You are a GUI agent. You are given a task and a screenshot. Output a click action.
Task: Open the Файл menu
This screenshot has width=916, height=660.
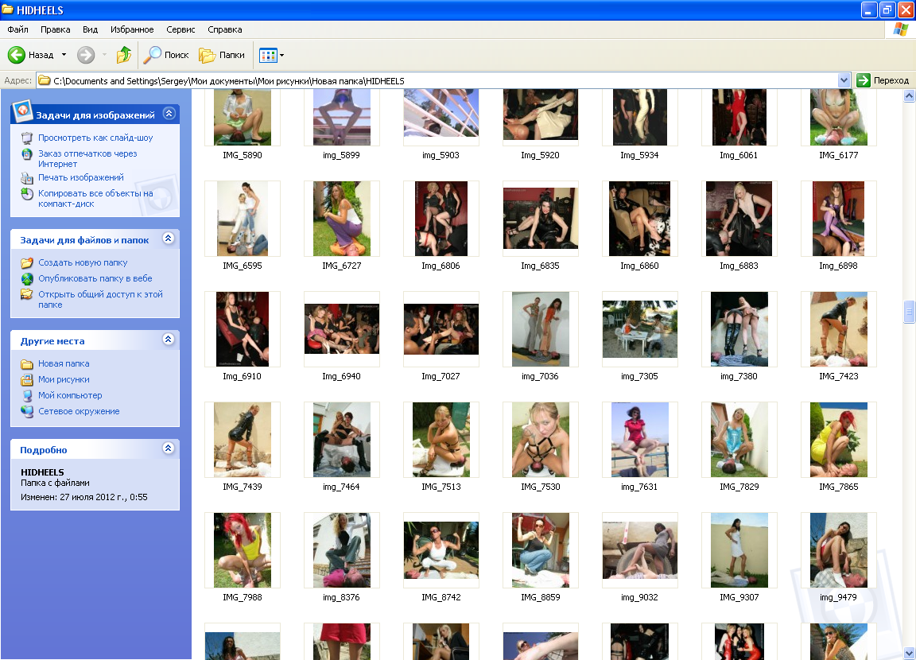point(17,29)
